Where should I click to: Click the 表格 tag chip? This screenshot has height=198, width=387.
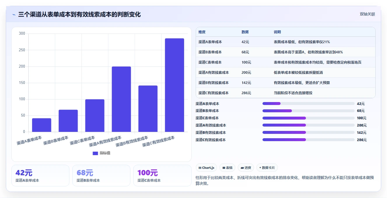pos(227,168)
